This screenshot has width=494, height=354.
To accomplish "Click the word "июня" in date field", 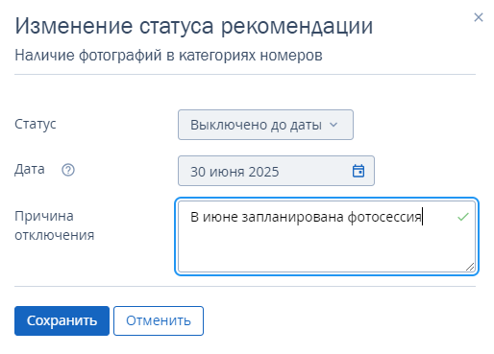I will 227,172.
